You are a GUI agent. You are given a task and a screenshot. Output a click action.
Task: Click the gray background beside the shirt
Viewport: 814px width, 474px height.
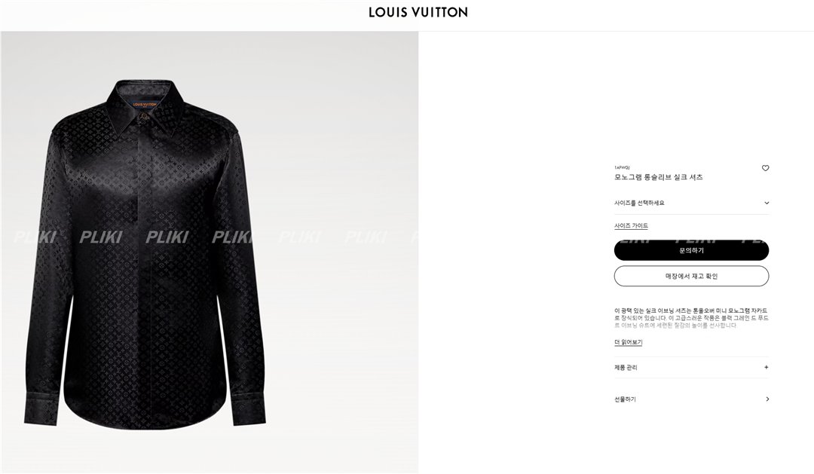pos(343,156)
